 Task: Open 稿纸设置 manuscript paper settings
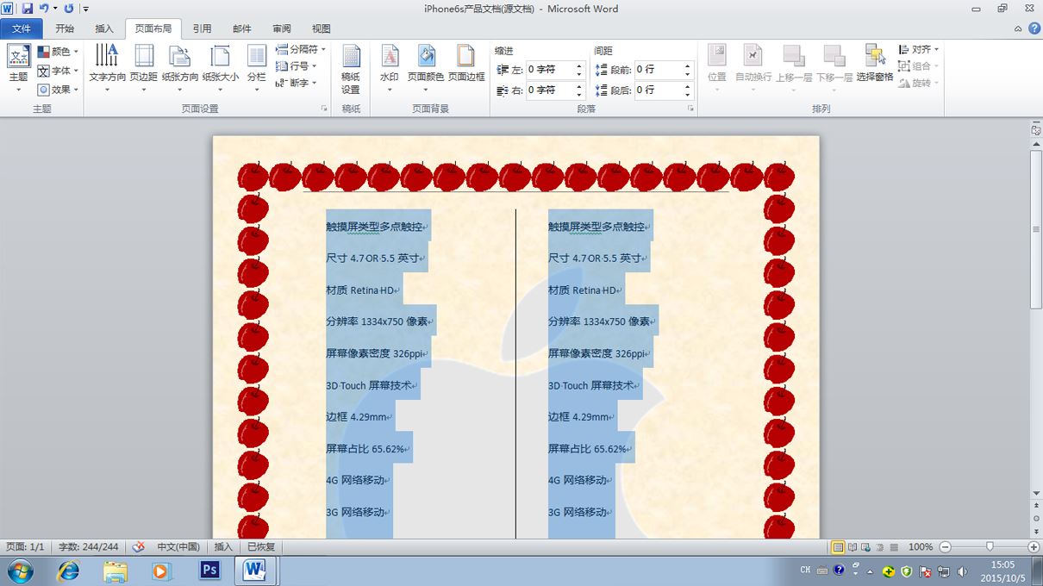click(351, 69)
